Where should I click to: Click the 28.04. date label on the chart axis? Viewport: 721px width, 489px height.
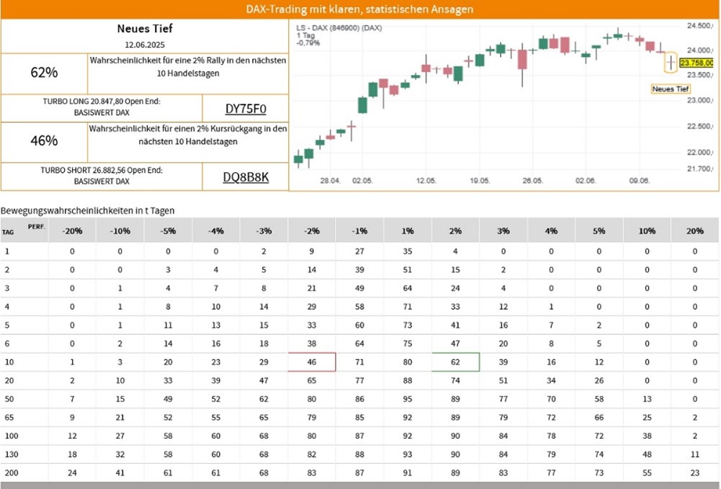click(x=330, y=181)
